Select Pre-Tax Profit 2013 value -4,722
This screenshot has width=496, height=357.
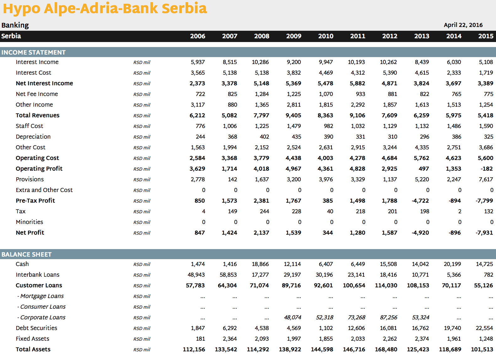coord(420,201)
